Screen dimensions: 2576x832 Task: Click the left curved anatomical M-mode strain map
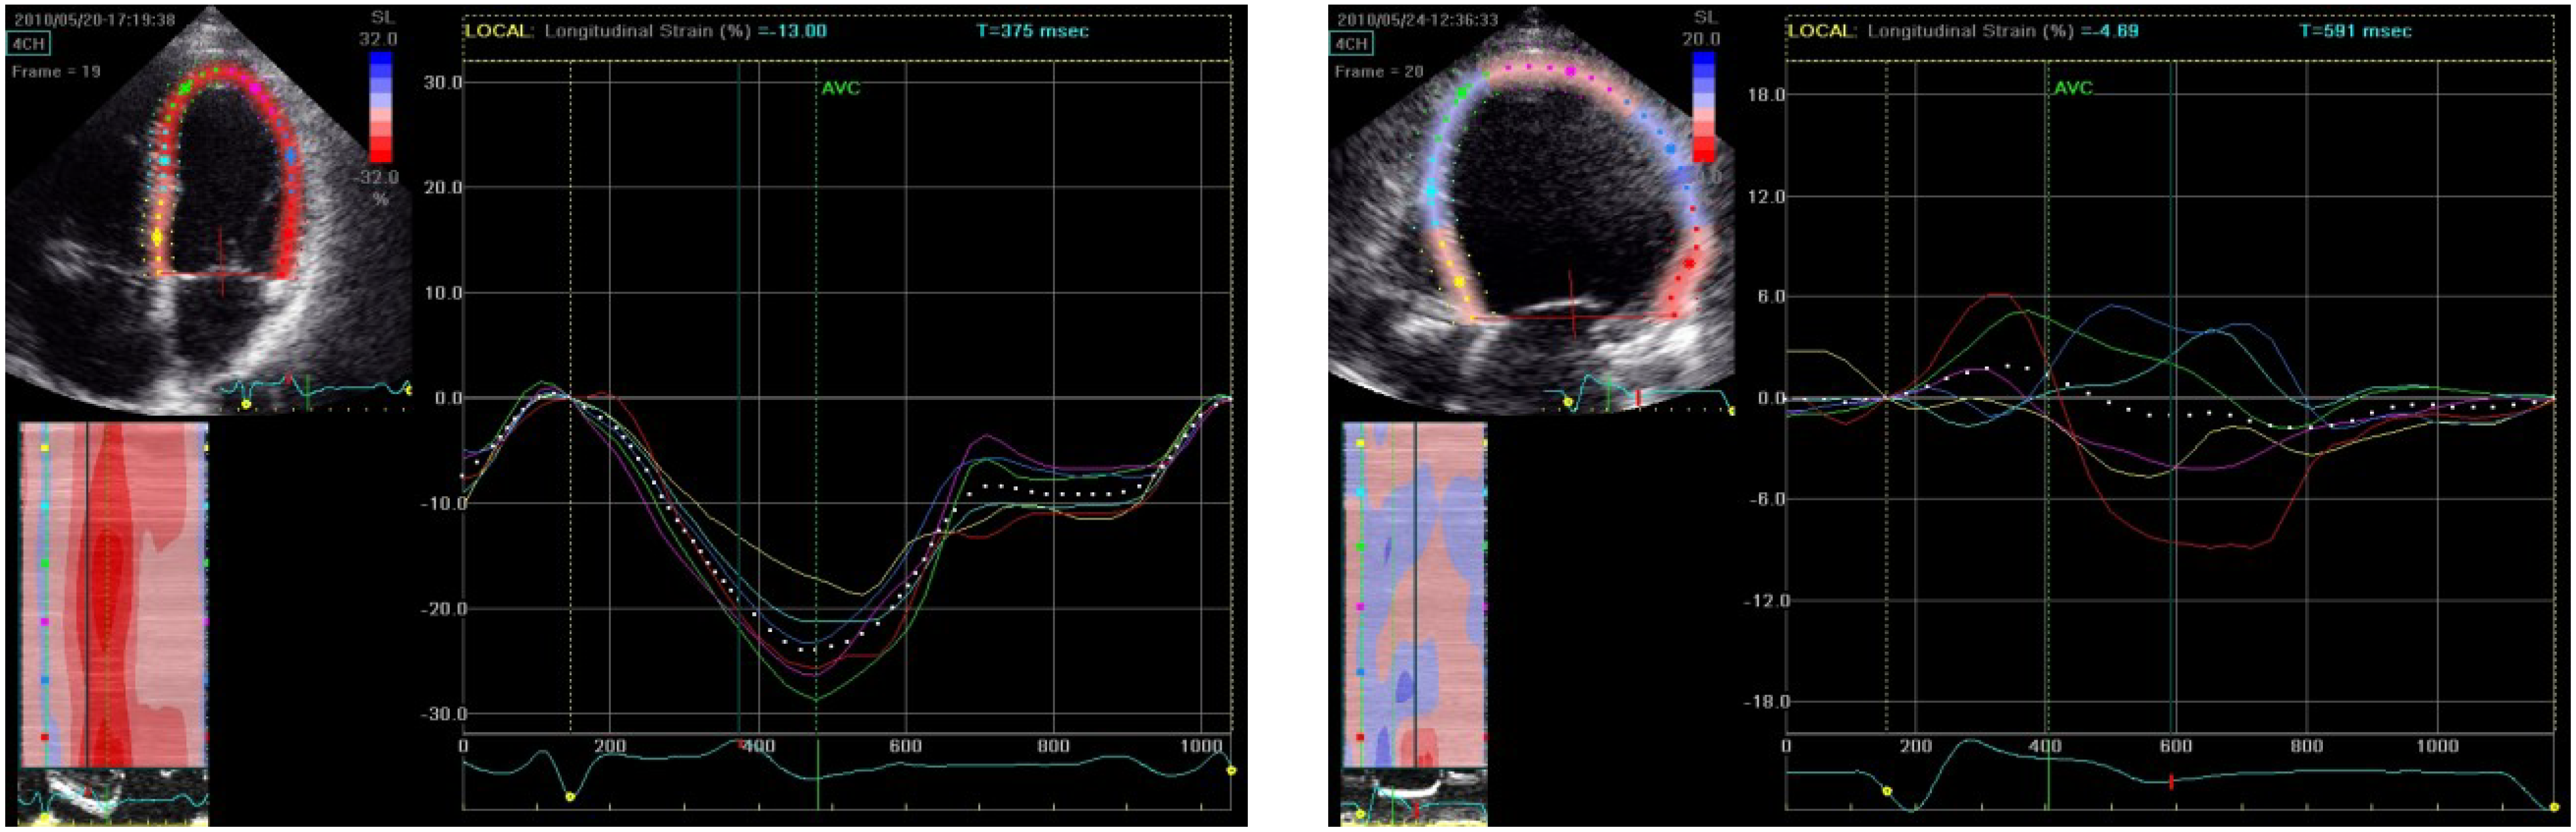click(113, 594)
